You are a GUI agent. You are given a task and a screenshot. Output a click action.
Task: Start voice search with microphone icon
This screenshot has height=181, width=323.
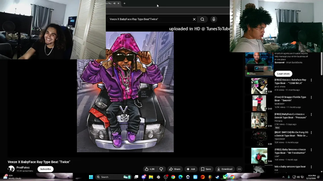[214, 19]
